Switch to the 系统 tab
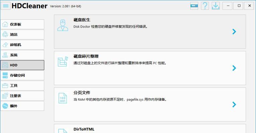This screenshot has width=256, height=133. pos(22,55)
